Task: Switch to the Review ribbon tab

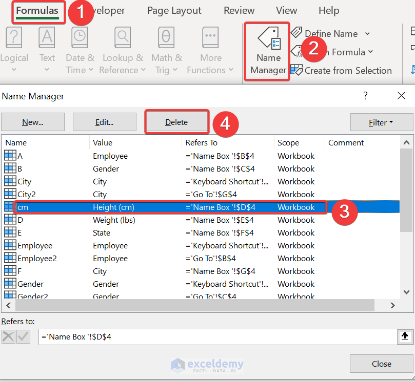Action: (239, 11)
